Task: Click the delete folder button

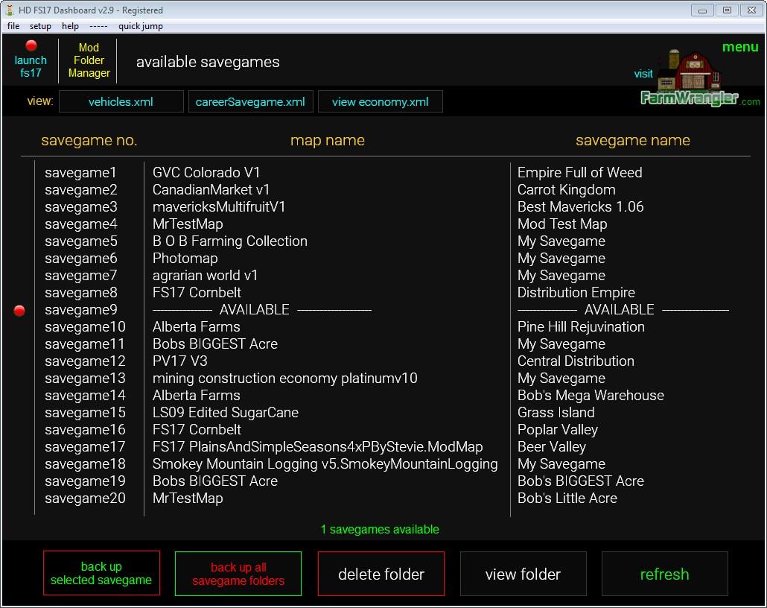Action: (381, 574)
